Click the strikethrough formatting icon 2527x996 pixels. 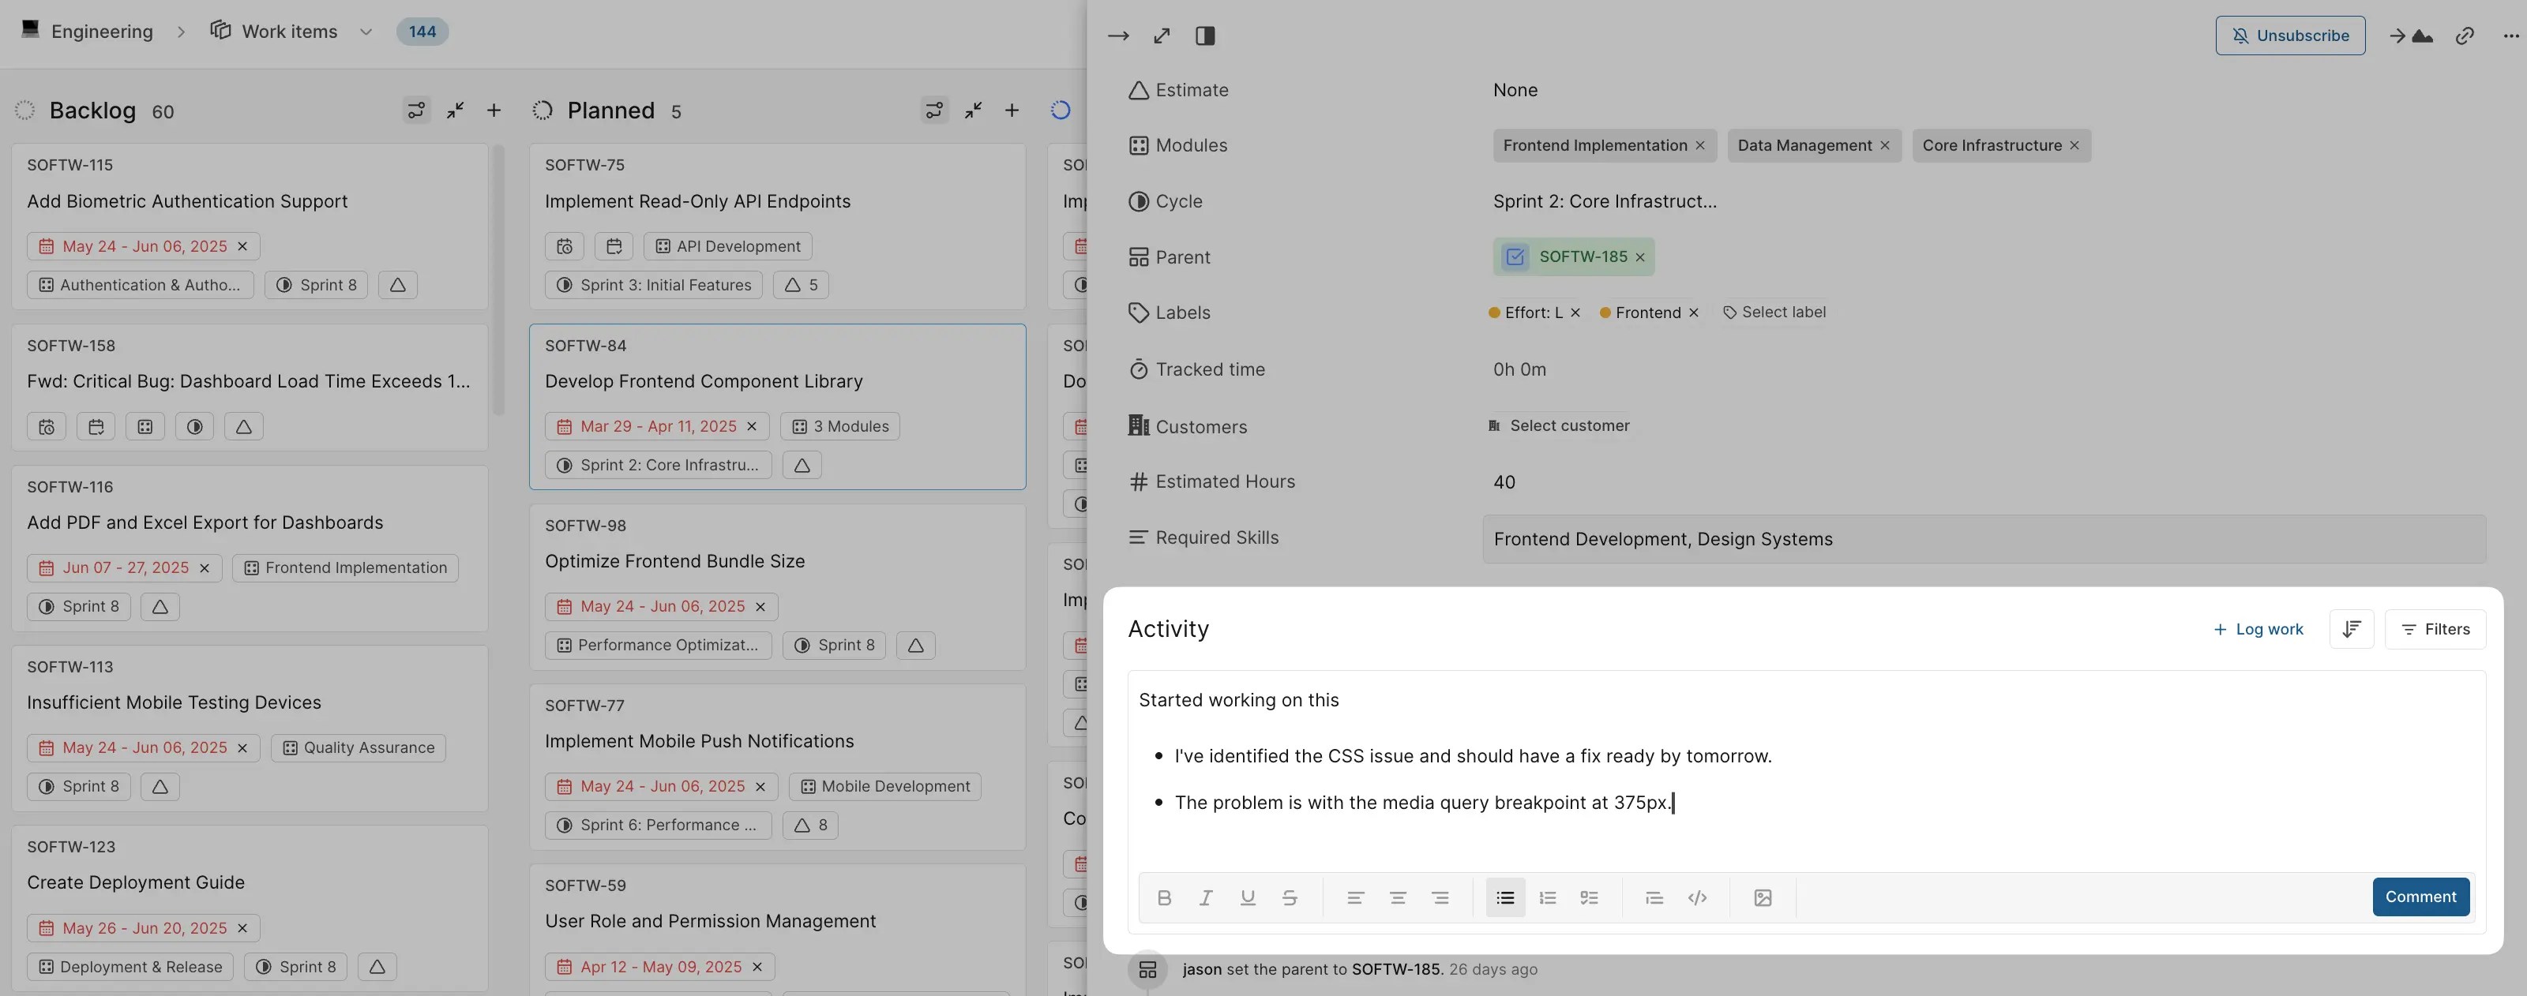[x=1289, y=898]
